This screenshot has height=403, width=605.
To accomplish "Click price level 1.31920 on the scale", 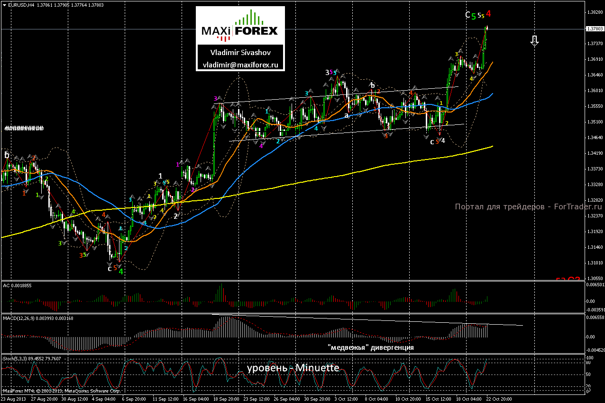I will 595,231.
